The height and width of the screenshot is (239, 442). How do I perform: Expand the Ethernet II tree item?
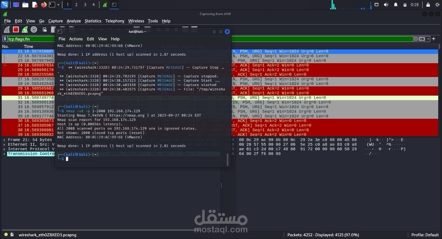(x=4, y=144)
